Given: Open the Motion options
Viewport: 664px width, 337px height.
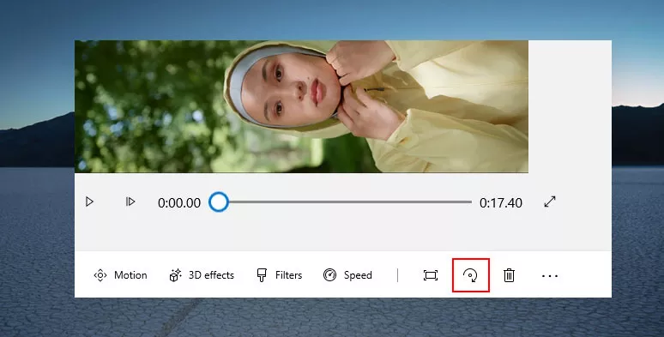Looking at the screenshot, I should (x=120, y=275).
